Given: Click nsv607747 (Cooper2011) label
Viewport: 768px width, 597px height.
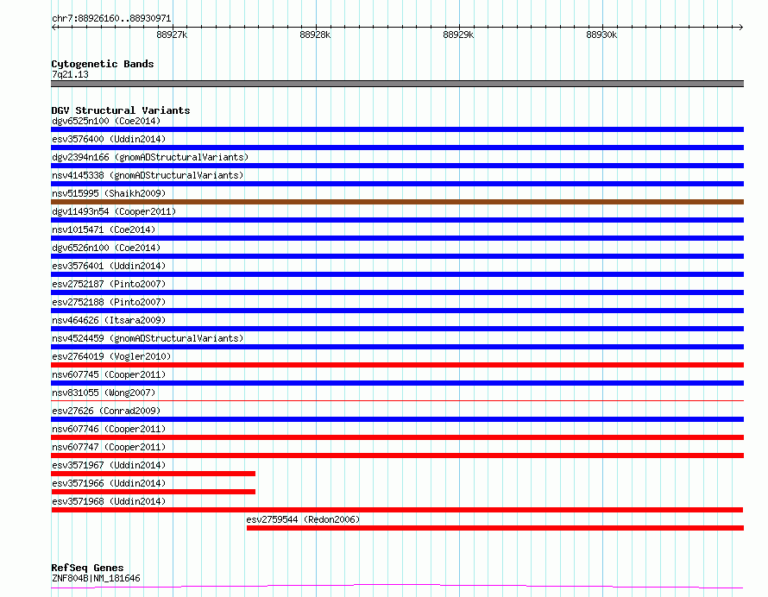Looking at the screenshot, I should (109, 447).
